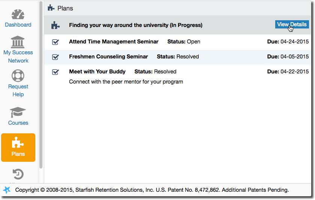The image size is (315, 200).
Task: Click the Starfish logo in footer
Action: 7,190
